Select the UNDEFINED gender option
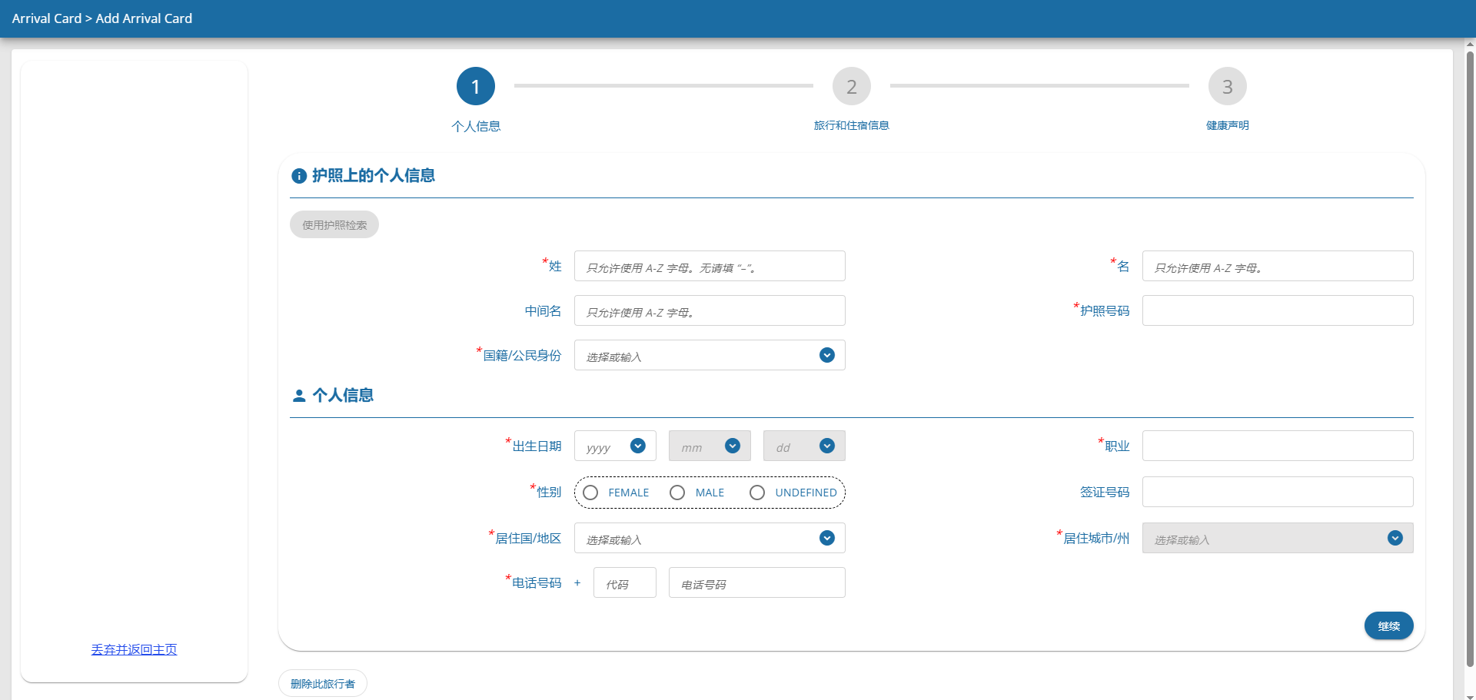 pos(757,493)
